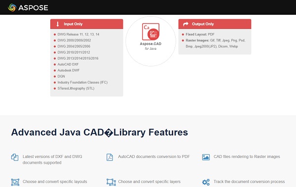
Task: Select the 'AutoCAD DXF' list entry
Action: coord(68,64)
